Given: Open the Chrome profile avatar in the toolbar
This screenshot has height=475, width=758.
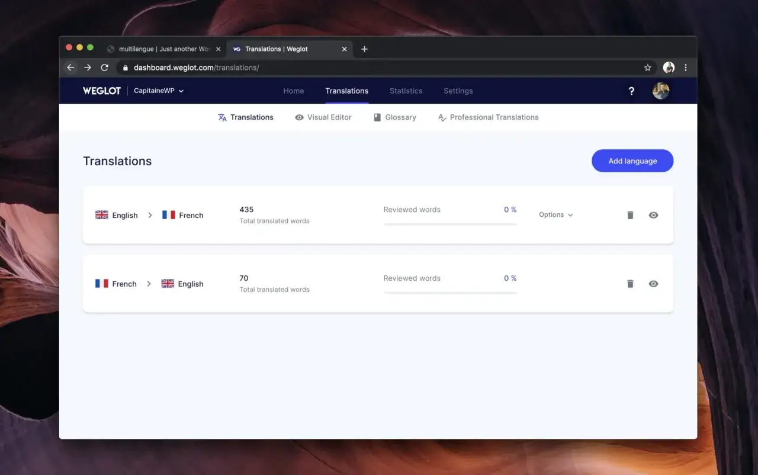Looking at the screenshot, I should (669, 68).
